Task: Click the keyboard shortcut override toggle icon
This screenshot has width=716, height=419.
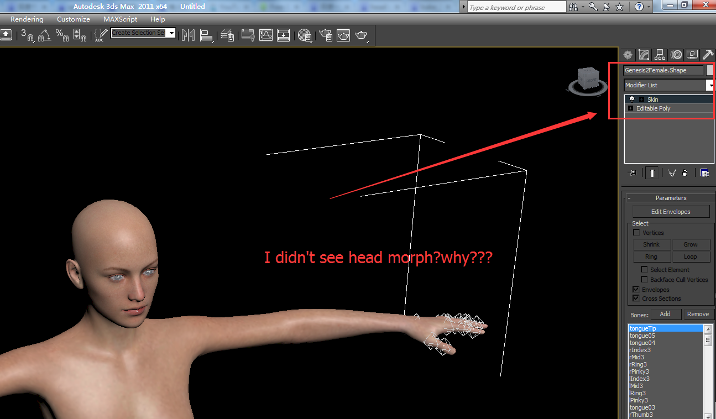Action: pos(6,34)
